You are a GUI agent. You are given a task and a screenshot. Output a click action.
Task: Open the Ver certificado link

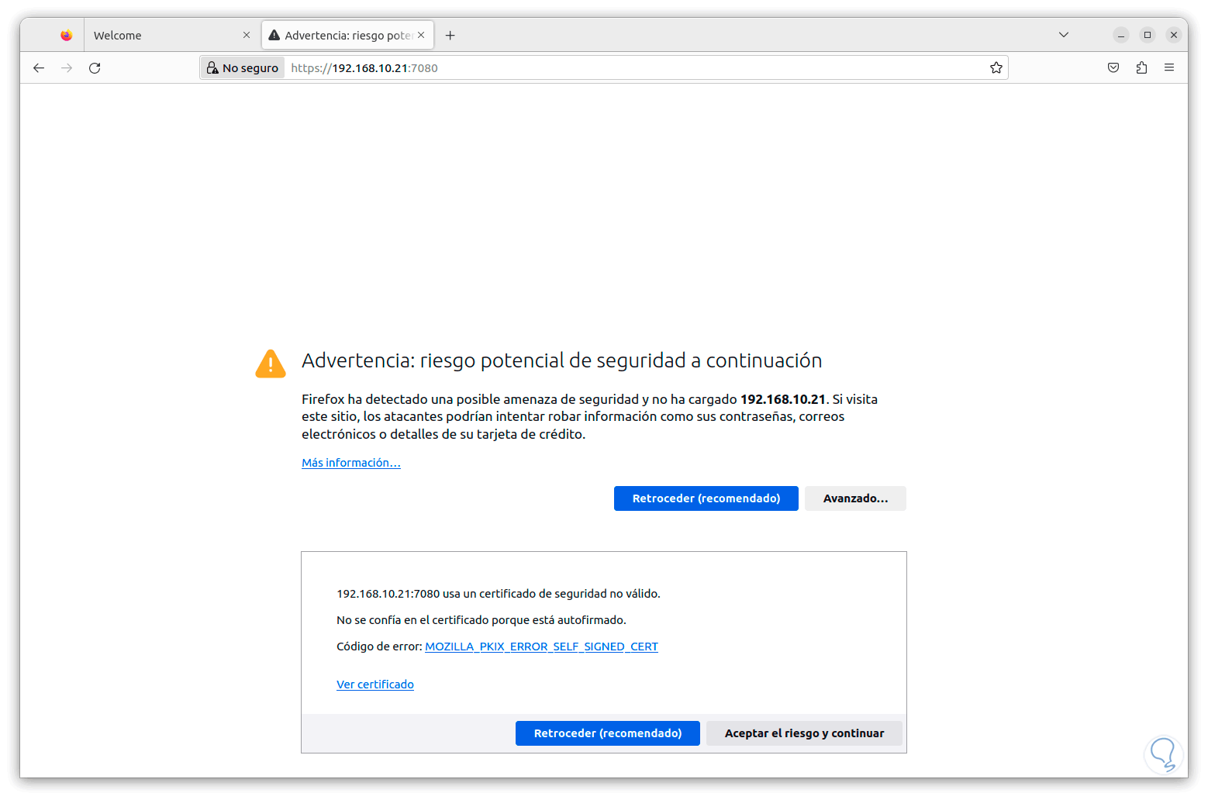(x=374, y=684)
